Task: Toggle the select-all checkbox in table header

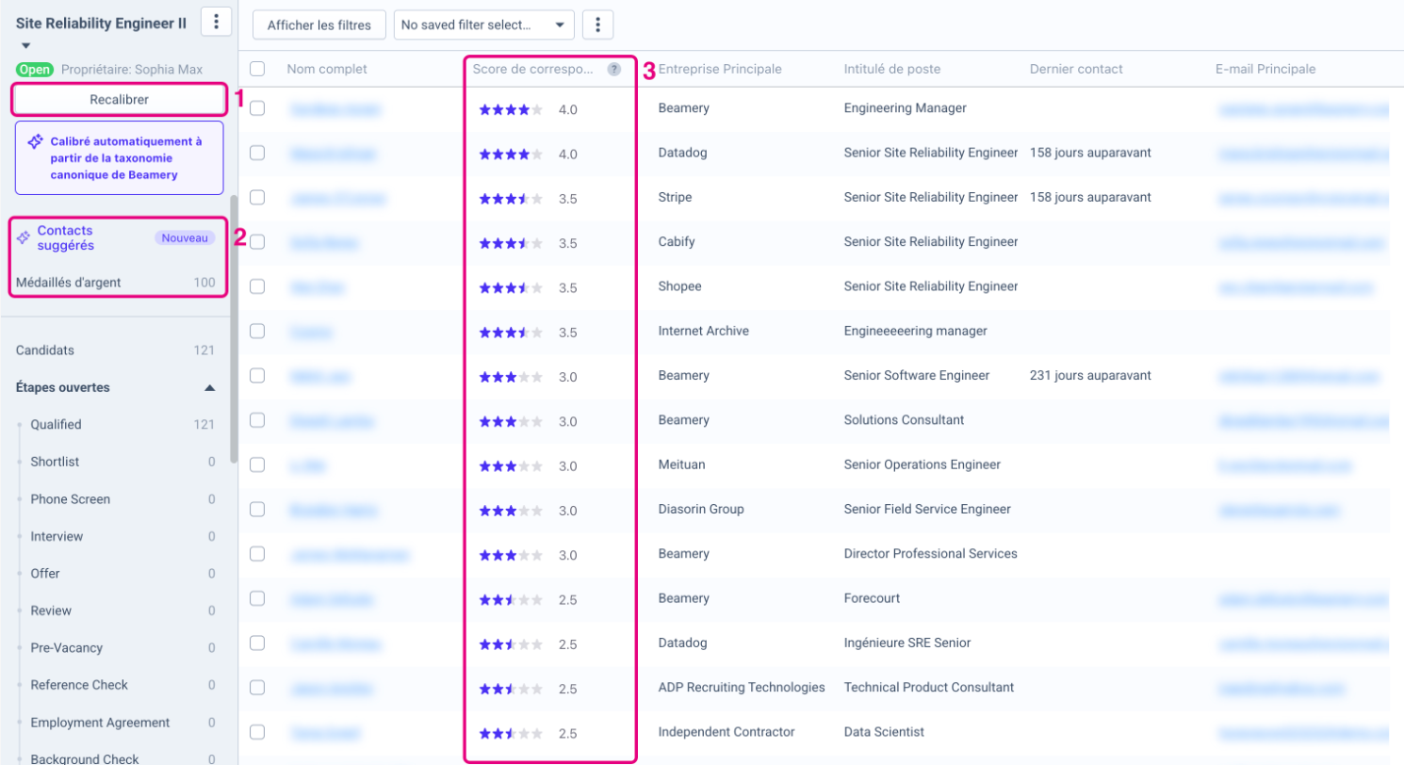Action: [257, 69]
